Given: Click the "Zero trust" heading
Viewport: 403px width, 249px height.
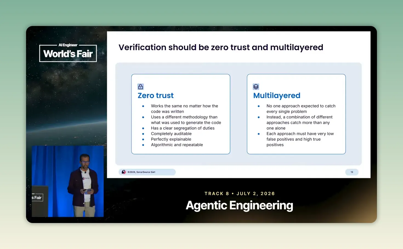Looking at the screenshot, I should (155, 95).
